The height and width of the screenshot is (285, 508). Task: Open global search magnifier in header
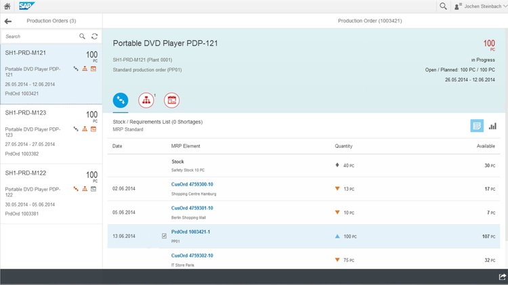[443, 6]
